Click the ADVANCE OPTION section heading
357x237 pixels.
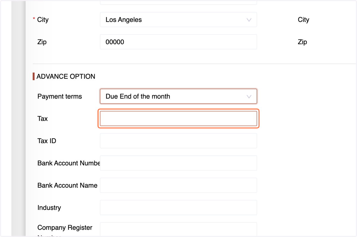click(66, 76)
